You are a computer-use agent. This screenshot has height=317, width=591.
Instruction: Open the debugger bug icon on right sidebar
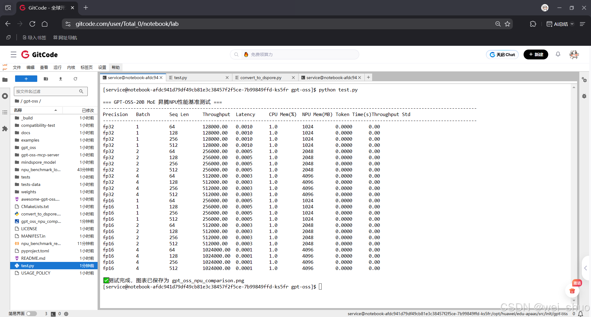(584, 96)
